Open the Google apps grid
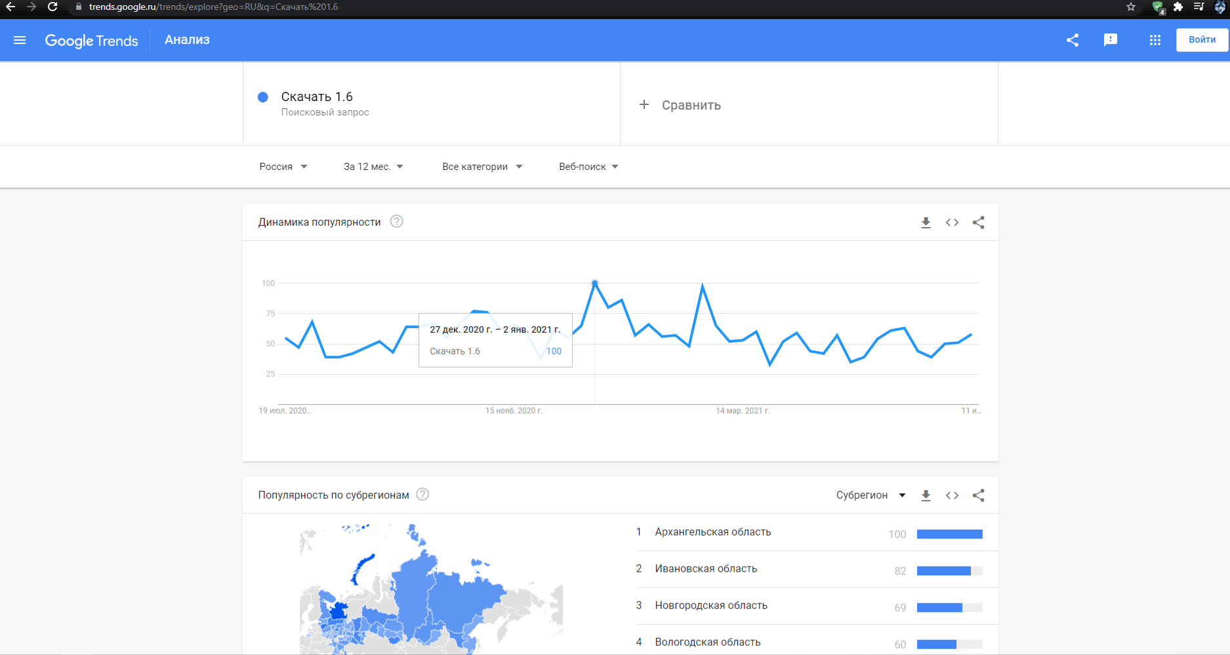Image resolution: width=1230 pixels, height=655 pixels. [x=1155, y=40]
